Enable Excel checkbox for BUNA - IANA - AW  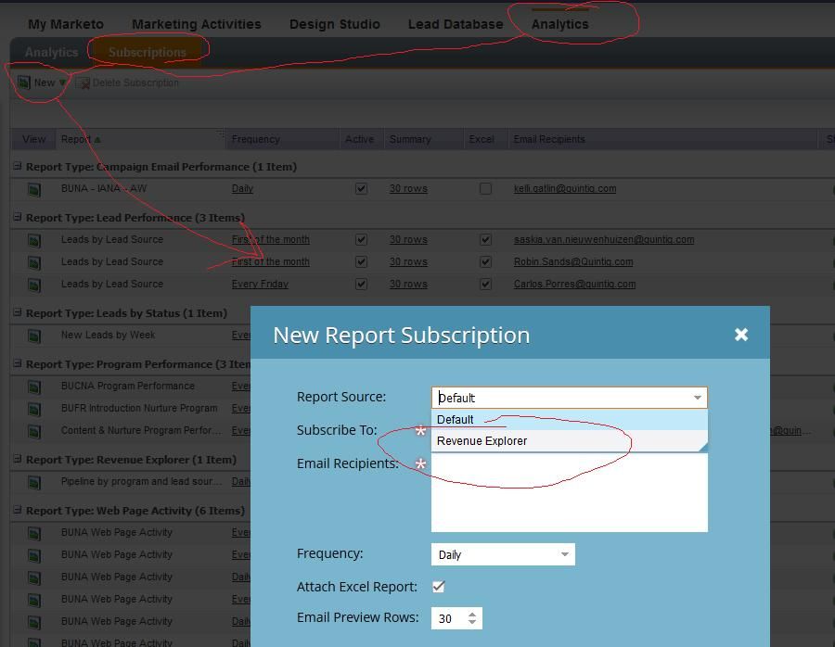tap(485, 189)
